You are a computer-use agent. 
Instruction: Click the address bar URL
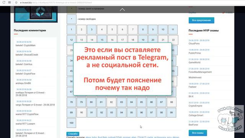56,3
